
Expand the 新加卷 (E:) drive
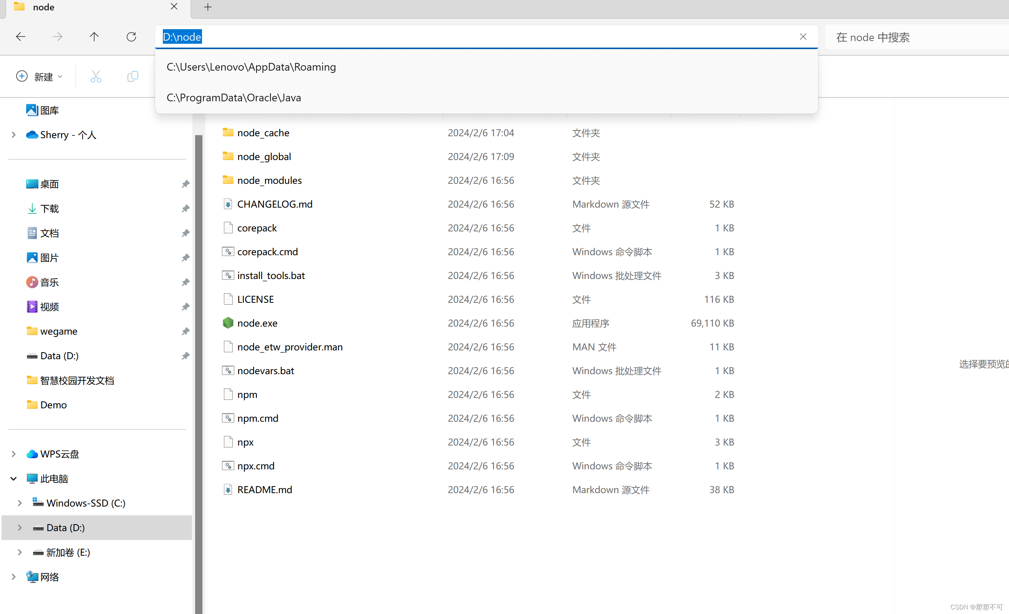tap(20, 552)
